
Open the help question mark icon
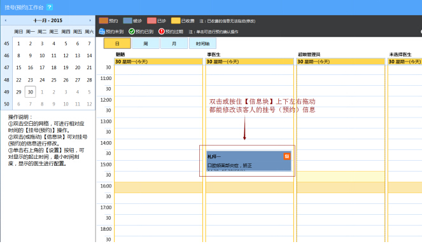(50, 7)
